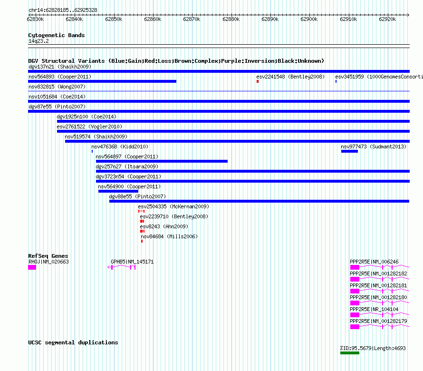Viewport: 423px width, 371px height.
Task: Click the red esv2241548 loss marker
Action: (258, 81)
